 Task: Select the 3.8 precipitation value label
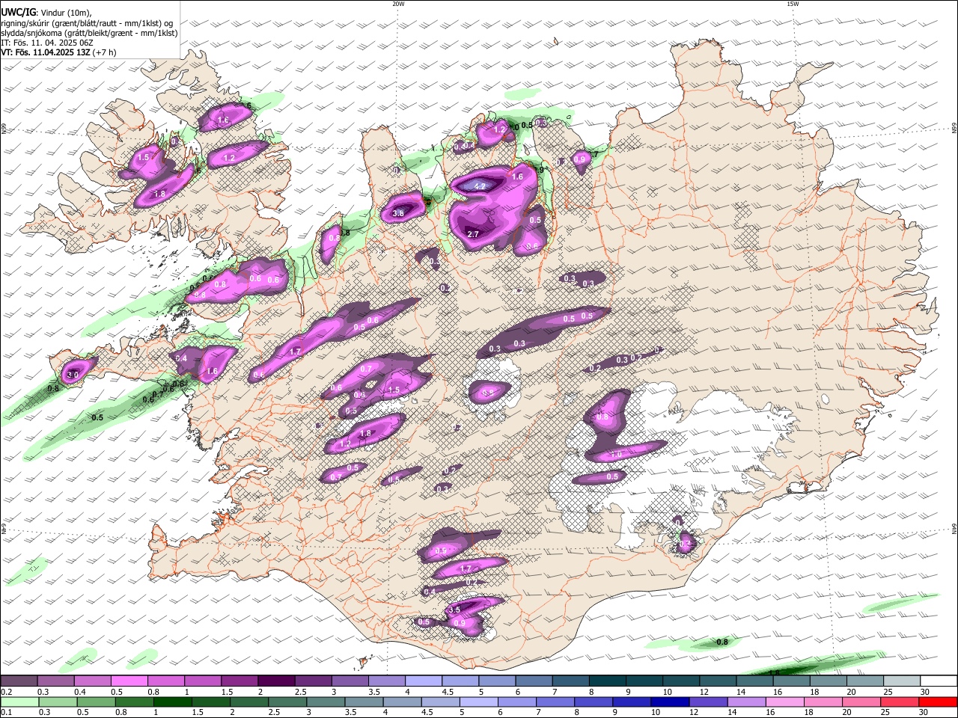pyautogui.click(x=398, y=213)
